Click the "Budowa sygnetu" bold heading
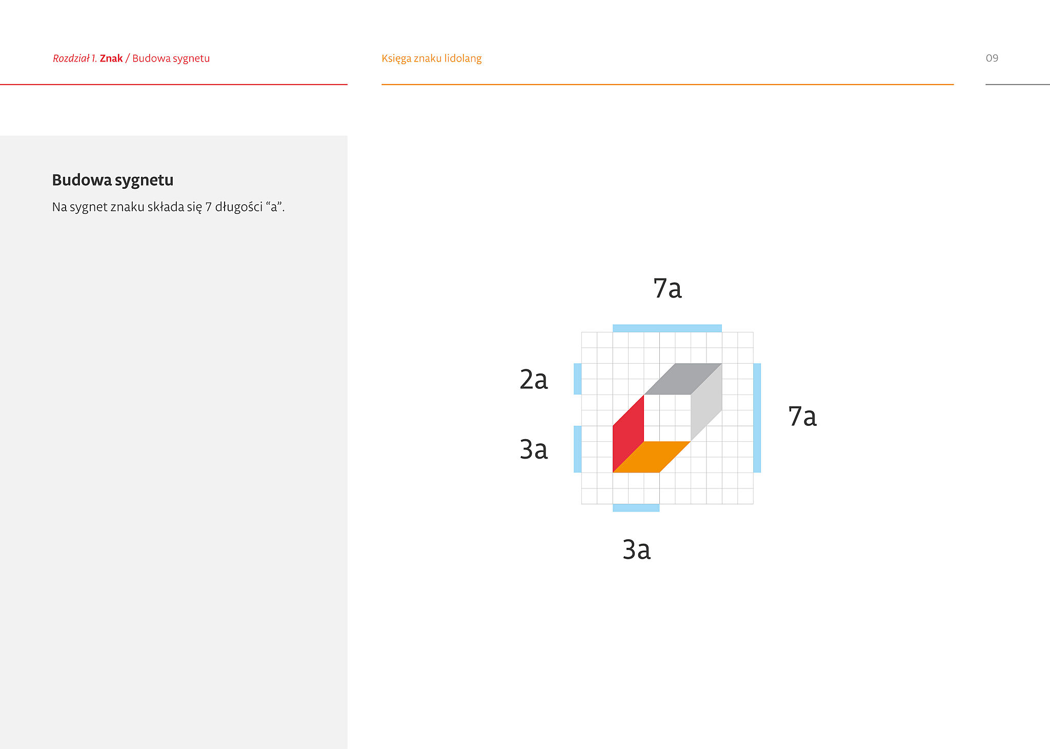 click(x=113, y=180)
